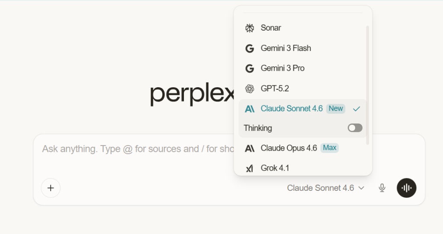Enable the Thinking toggle switch
Image resolution: width=443 pixels, height=234 pixels.
(355, 128)
